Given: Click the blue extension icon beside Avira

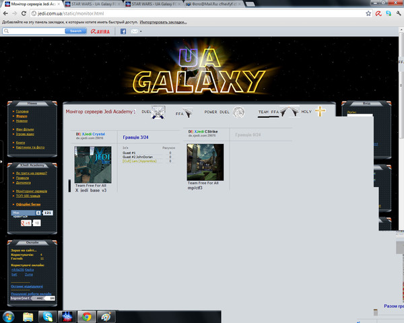Looking at the screenshot, I should [x=389, y=13].
